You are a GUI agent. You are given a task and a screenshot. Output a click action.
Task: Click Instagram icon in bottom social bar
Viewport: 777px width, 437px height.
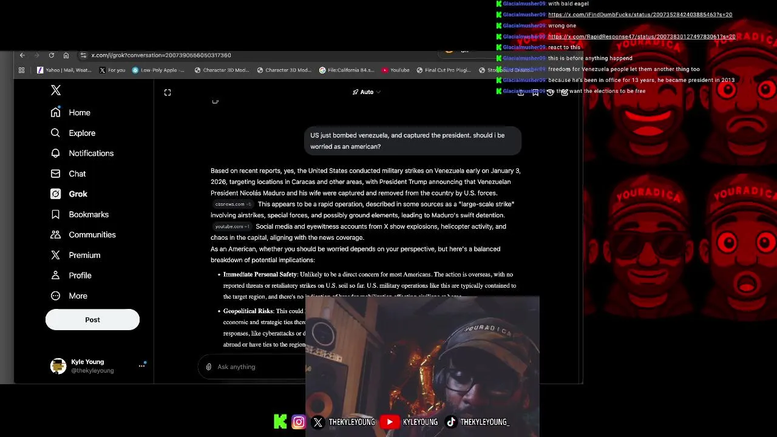299,422
